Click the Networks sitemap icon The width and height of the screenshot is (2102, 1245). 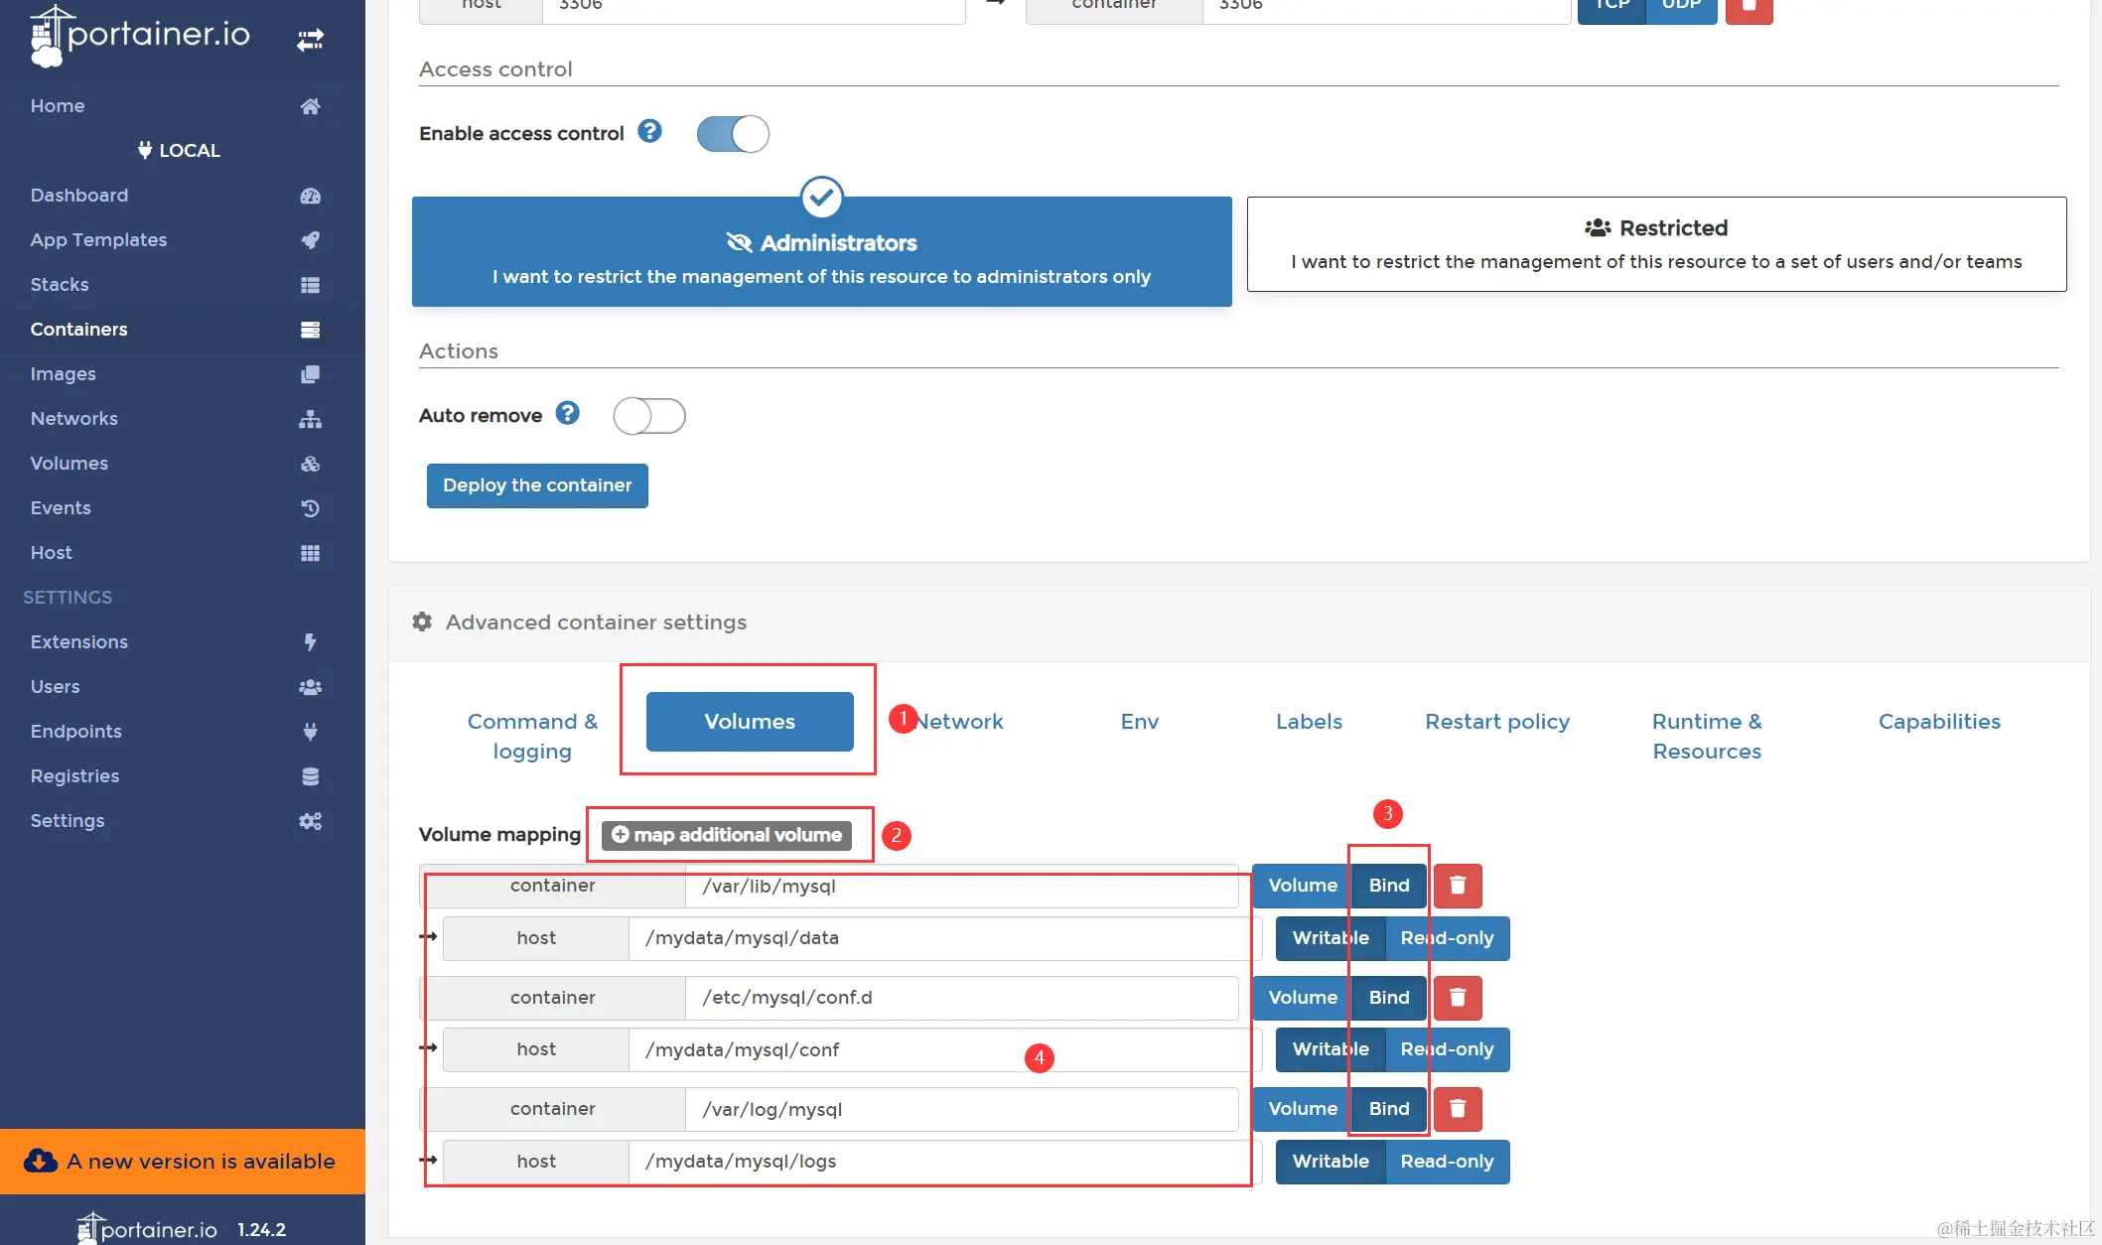point(310,419)
